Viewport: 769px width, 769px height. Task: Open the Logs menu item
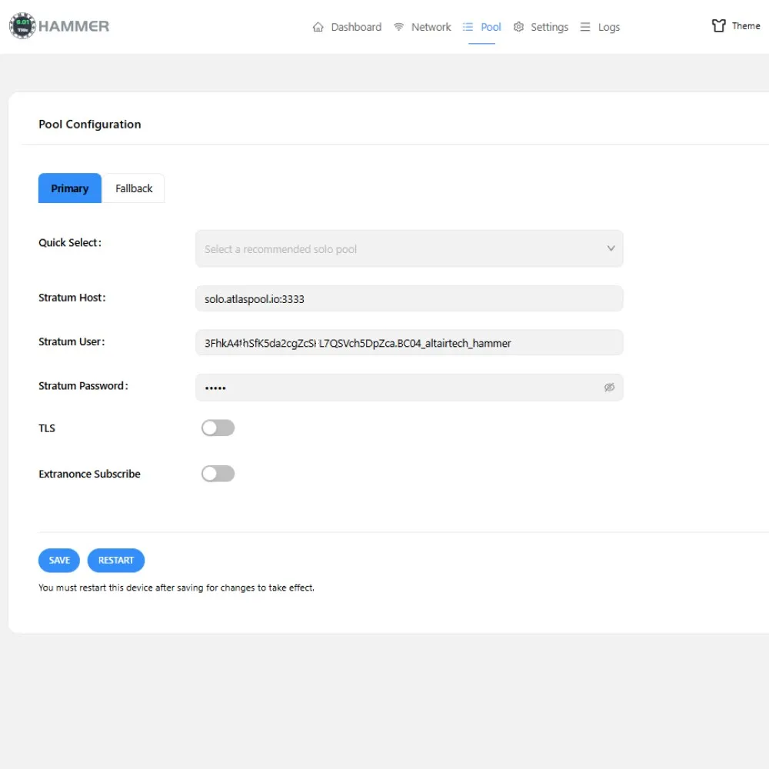click(x=600, y=27)
